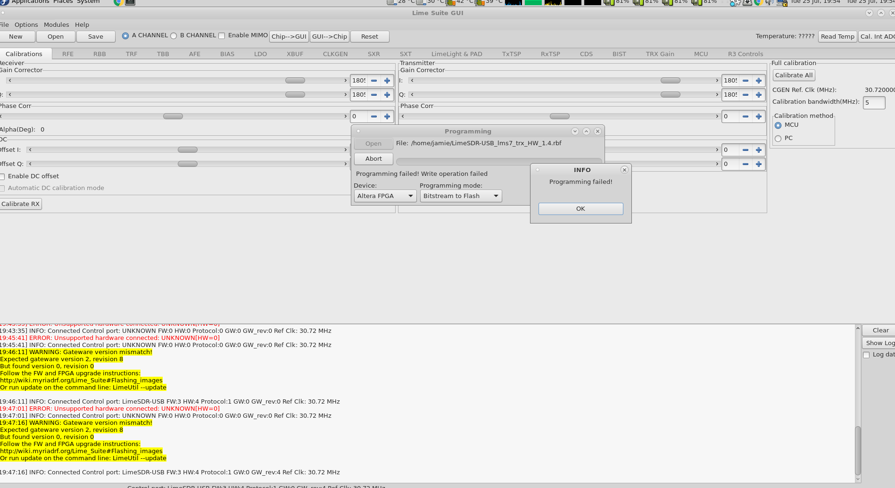The height and width of the screenshot is (488, 895).
Task: Select PC calibration method
Action: (778, 139)
